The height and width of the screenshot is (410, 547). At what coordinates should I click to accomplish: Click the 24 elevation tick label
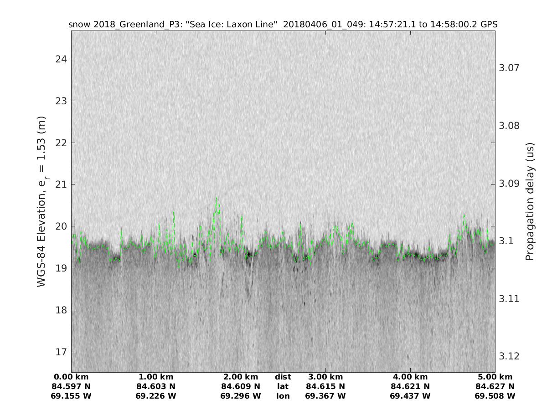click(x=61, y=59)
